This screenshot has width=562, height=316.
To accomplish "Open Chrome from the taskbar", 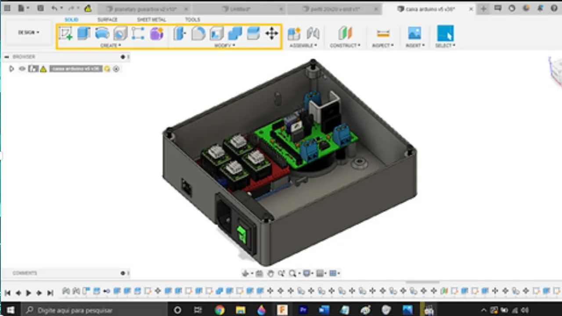I will pos(220,310).
